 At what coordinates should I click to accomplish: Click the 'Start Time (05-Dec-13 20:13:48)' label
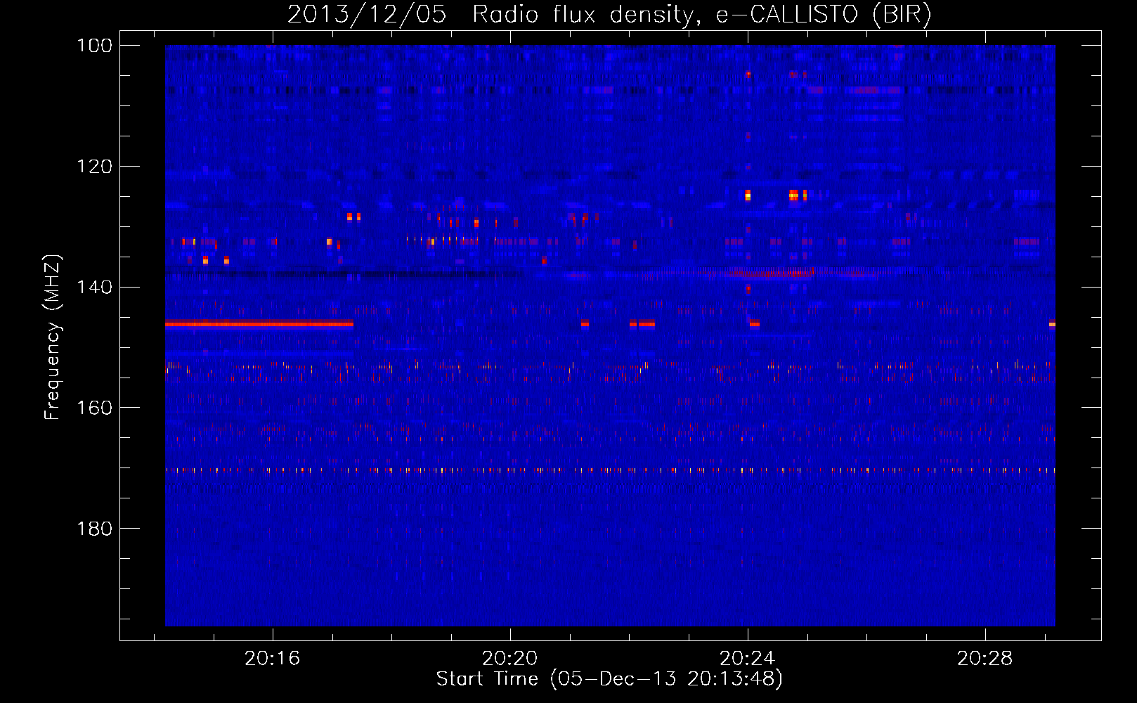click(609, 679)
